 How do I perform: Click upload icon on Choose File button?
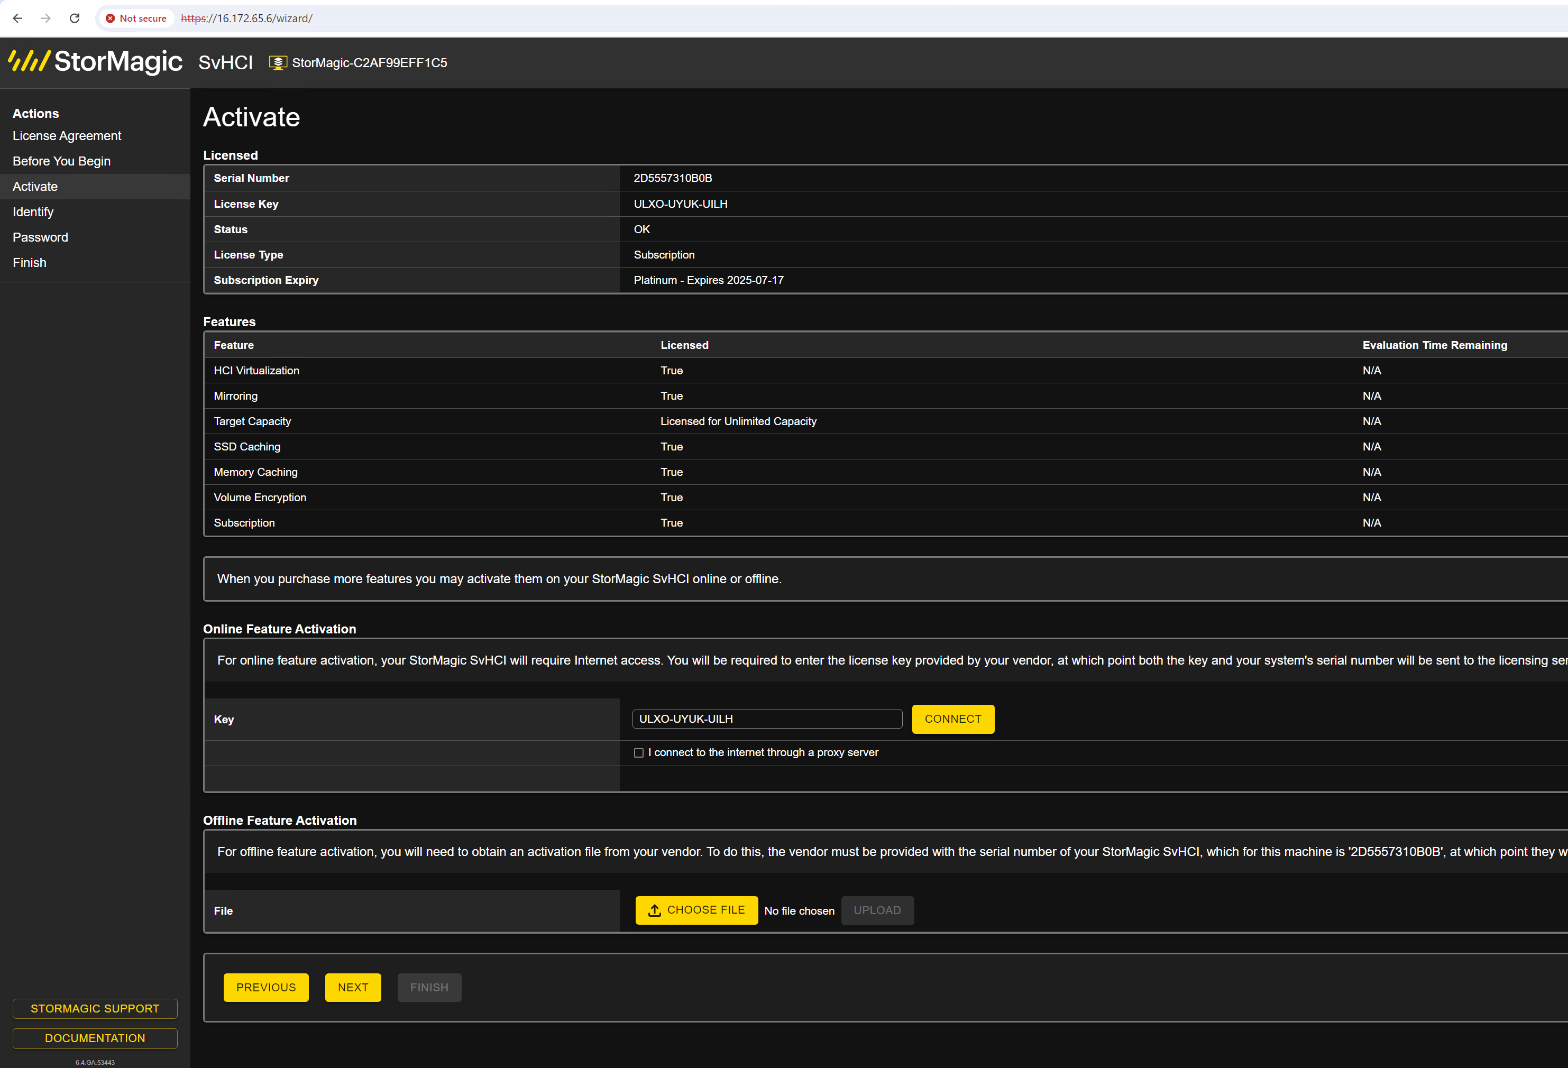(655, 910)
